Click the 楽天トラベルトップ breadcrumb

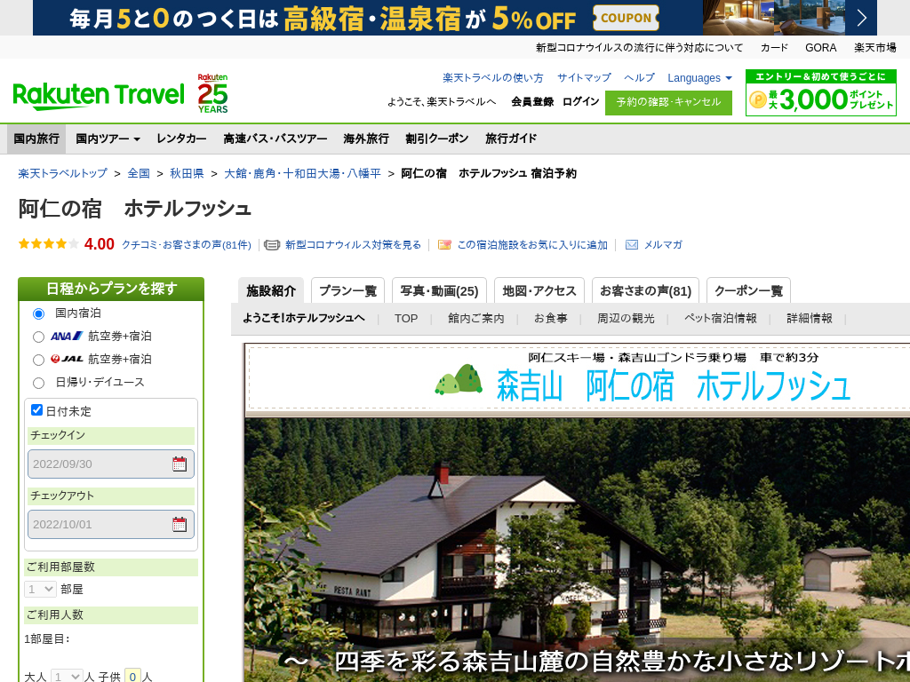pyautogui.click(x=63, y=173)
